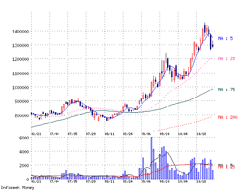This screenshot has width=250, height=196.
Task: Select the 800000 price axis label
Action: coord(22,116)
